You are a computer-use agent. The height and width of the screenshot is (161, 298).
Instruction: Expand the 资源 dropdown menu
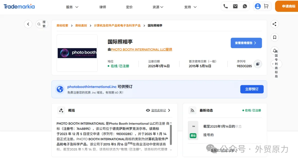click(158, 7)
